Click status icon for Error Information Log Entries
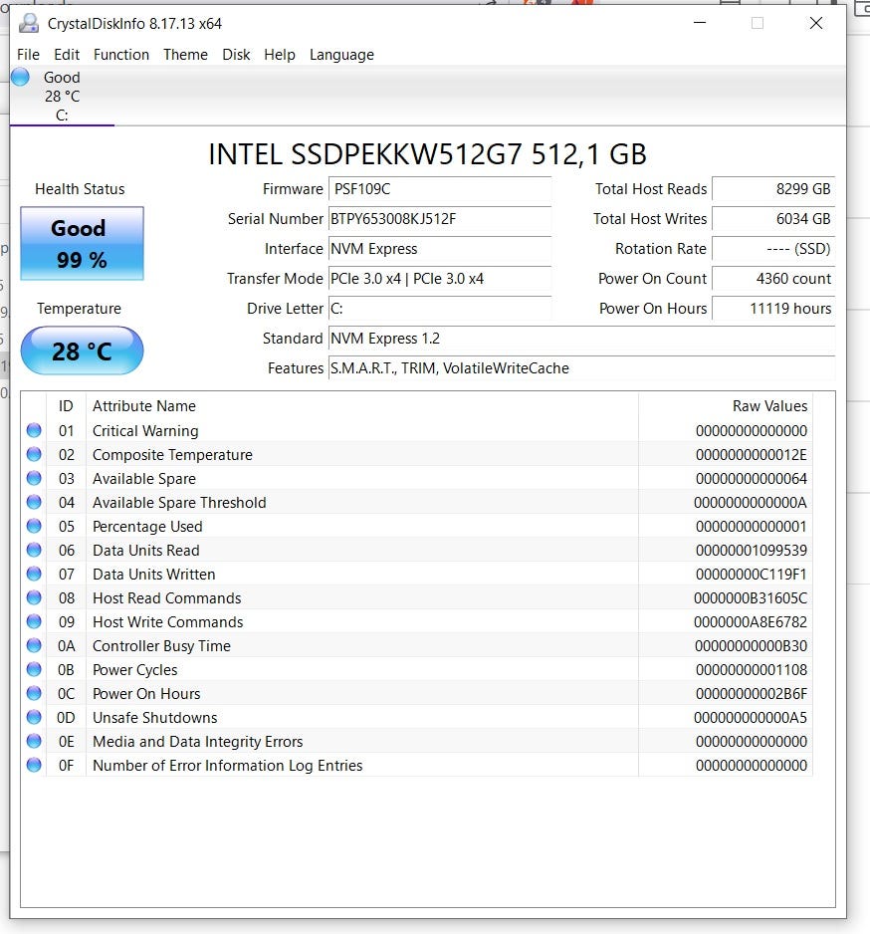Screen dimensions: 870x934 pos(34,765)
